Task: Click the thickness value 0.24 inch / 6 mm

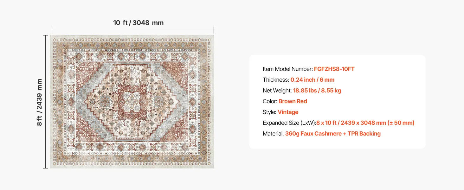Action: coord(313,80)
